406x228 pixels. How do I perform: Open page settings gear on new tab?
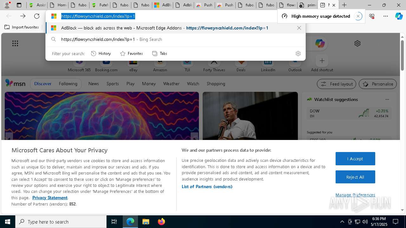(x=357, y=43)
